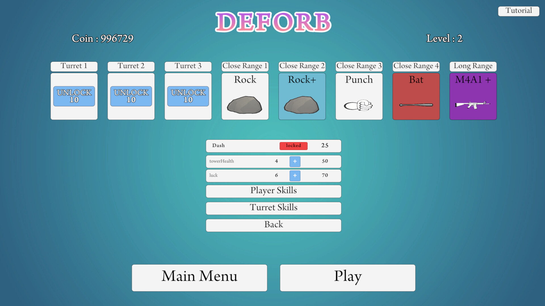Pick the red Bat weapon card
545x306 pixels.
(x=416, y=96)
